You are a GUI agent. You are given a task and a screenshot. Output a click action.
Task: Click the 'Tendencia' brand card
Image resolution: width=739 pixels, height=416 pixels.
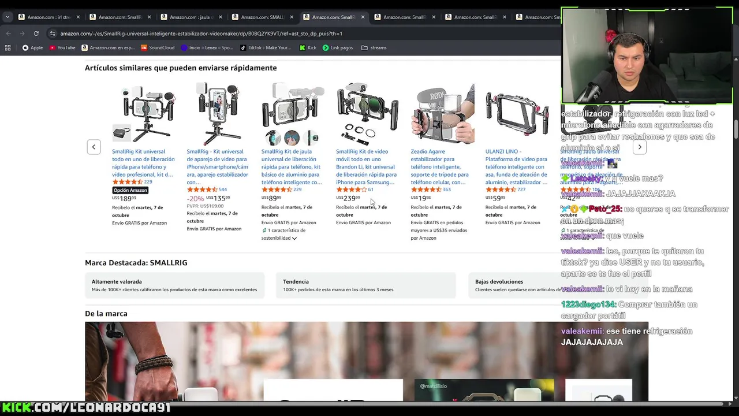[366, 285]
